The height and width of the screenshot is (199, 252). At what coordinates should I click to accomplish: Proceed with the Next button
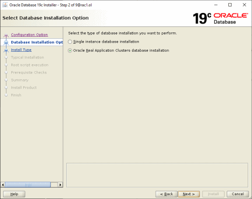188,194
